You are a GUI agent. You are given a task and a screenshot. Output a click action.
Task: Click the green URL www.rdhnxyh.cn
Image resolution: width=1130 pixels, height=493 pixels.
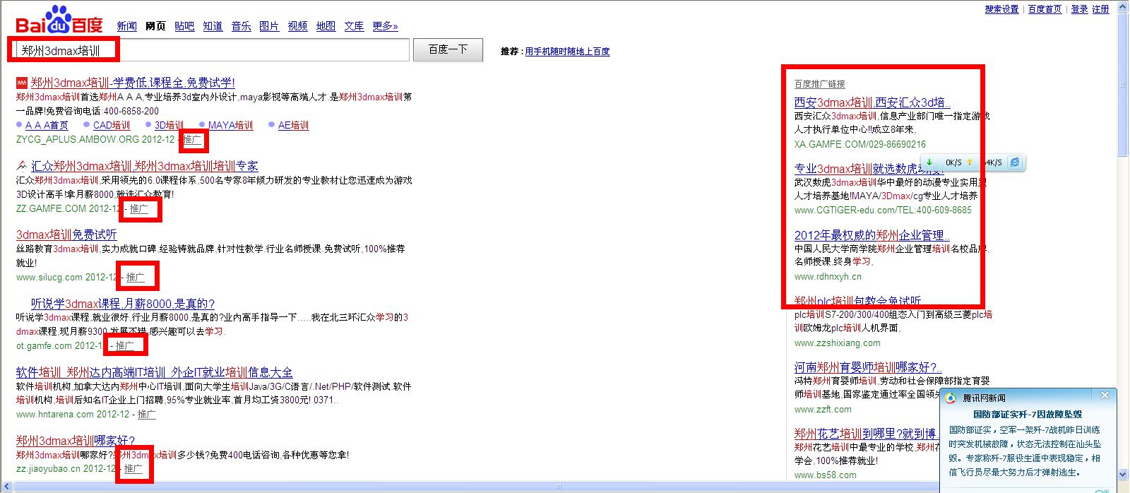coord(828,277)
